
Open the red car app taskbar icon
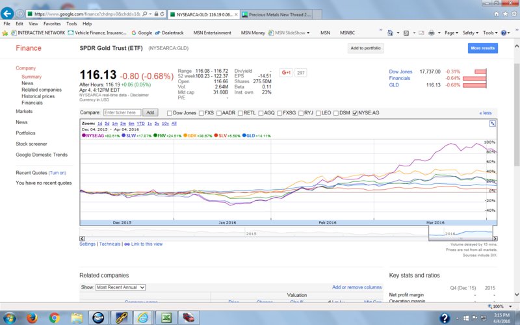(188, 318)
